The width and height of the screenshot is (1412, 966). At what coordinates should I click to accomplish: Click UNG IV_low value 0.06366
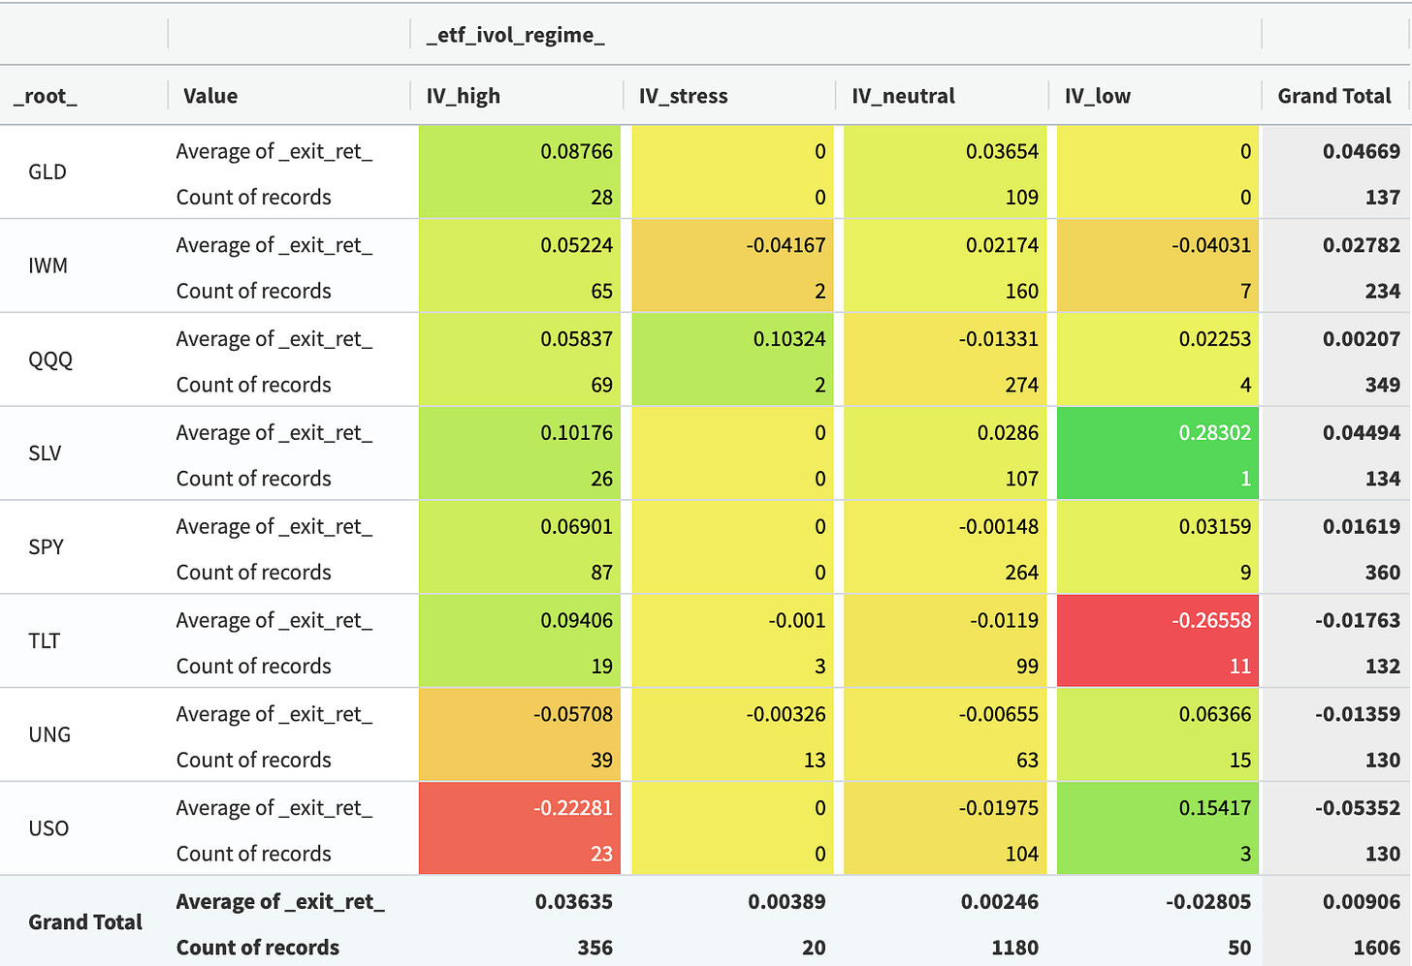point(1215,714)
